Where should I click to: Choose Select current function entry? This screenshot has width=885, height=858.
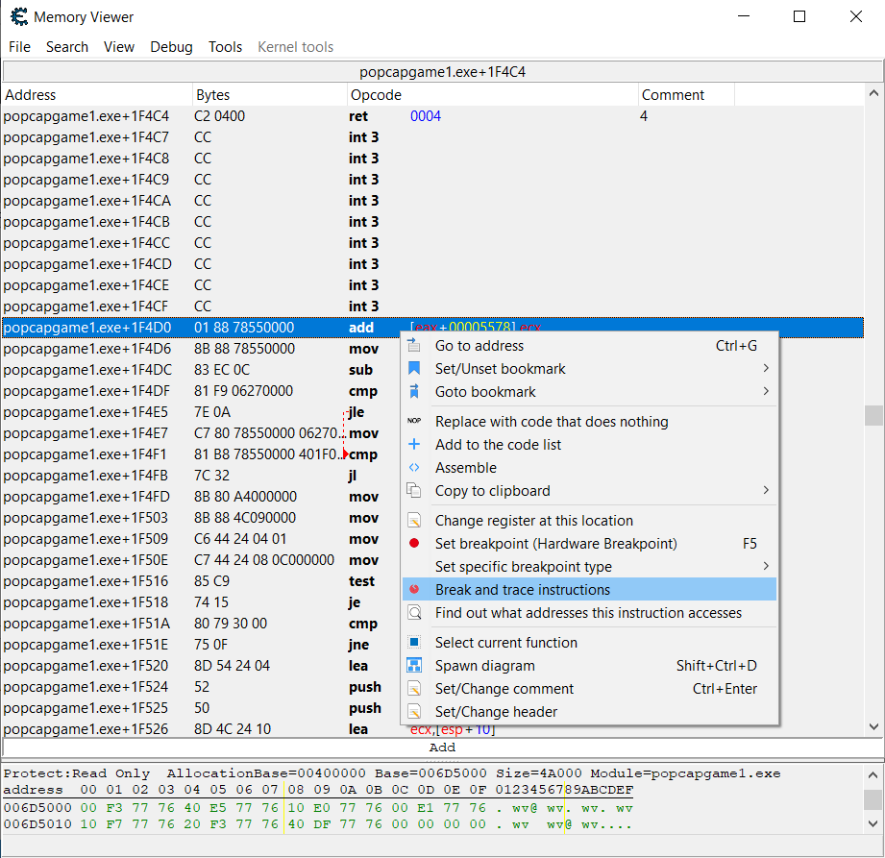point(589,643)
